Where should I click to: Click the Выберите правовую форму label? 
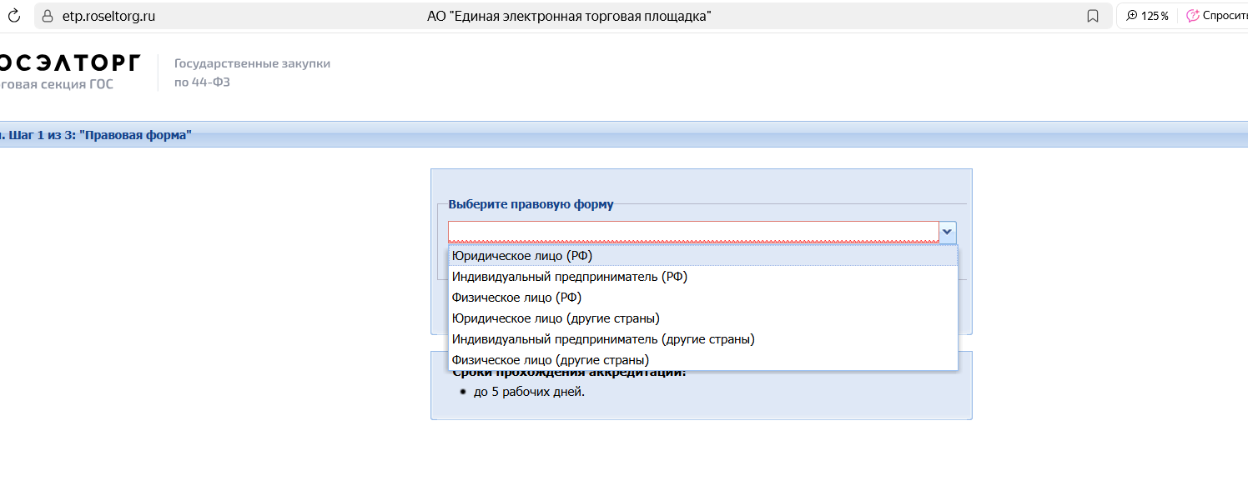click(531, 204)
